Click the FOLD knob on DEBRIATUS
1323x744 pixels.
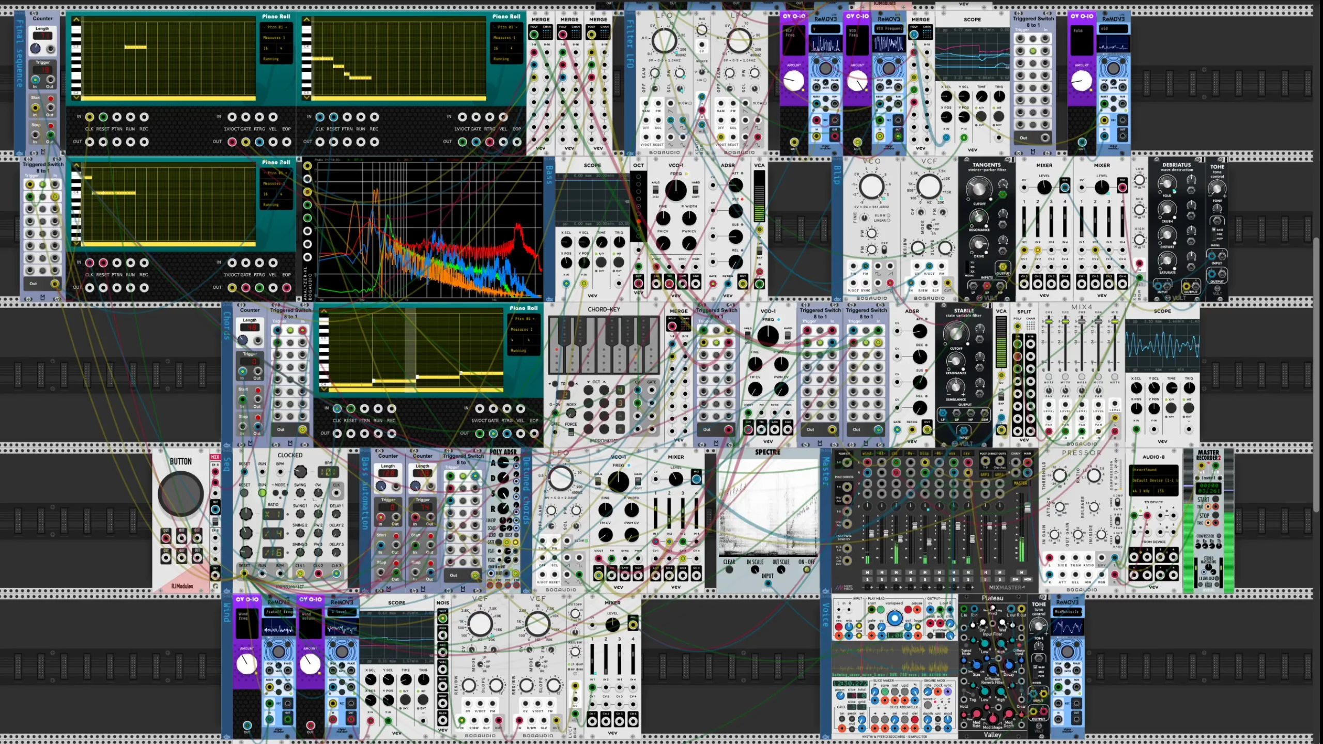click(x=1167, y=184)
